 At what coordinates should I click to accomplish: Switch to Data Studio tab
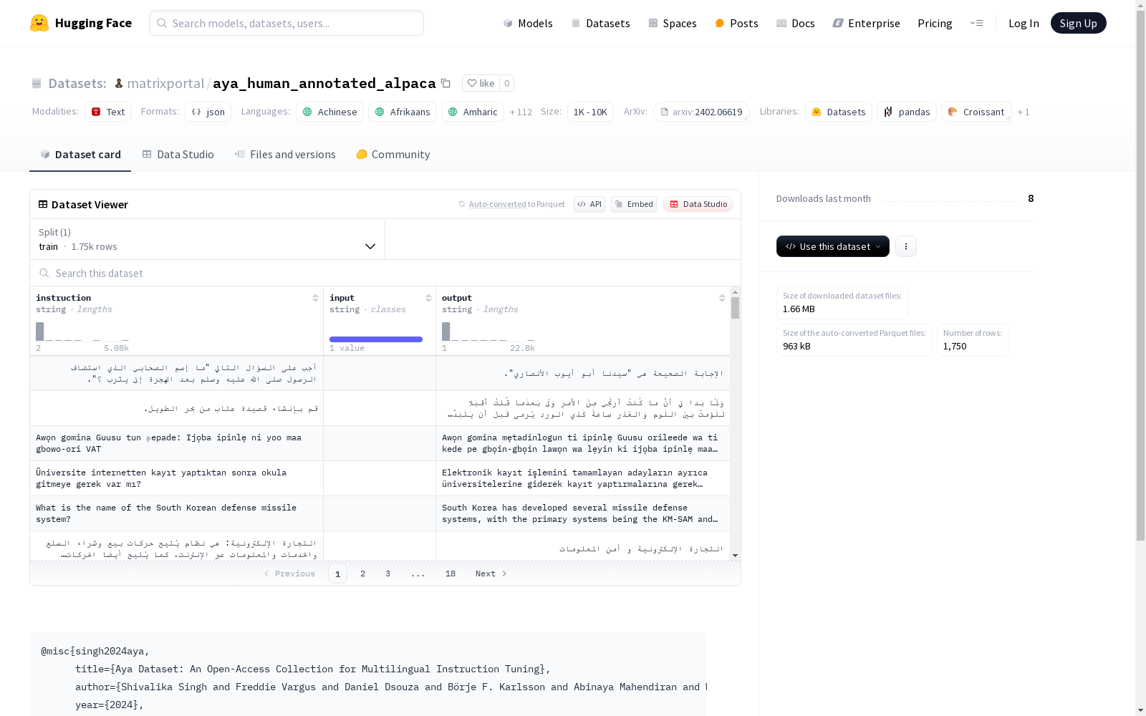[178, 154]
